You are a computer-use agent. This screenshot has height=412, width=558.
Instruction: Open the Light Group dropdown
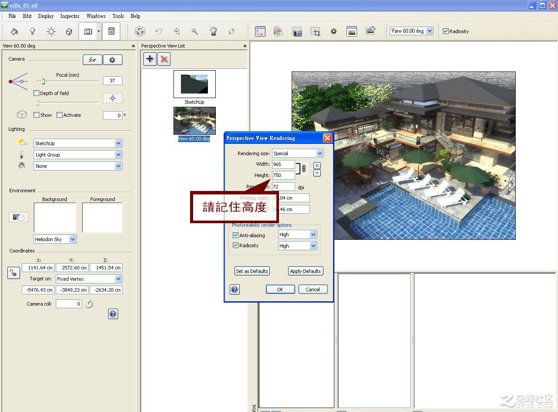(78, 155)
